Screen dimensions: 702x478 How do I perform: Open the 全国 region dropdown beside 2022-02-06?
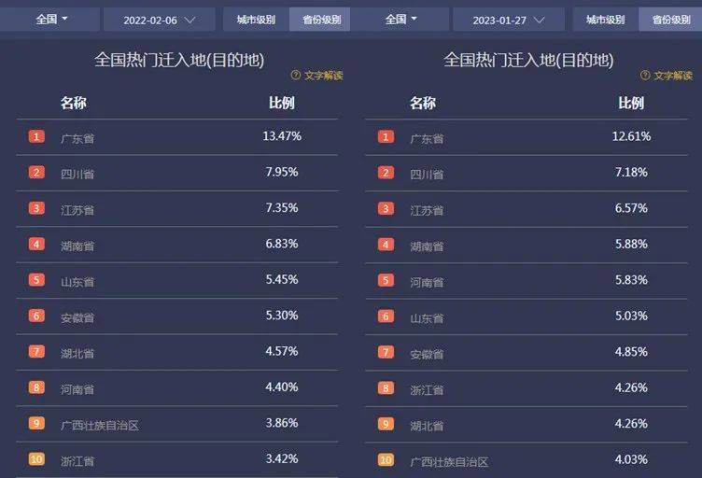(x=51, y=19)
